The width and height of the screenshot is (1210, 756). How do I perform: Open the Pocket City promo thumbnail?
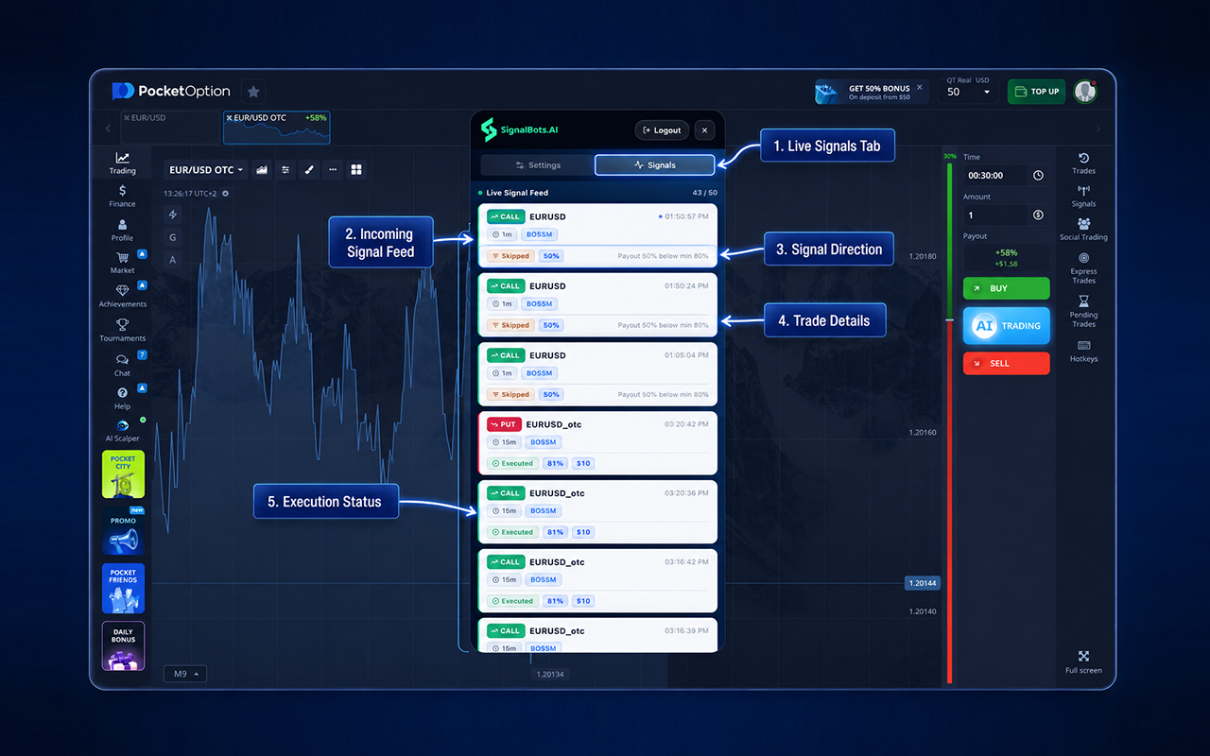point(123,474)
